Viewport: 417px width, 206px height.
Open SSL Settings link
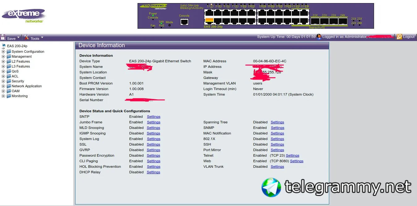154,144
